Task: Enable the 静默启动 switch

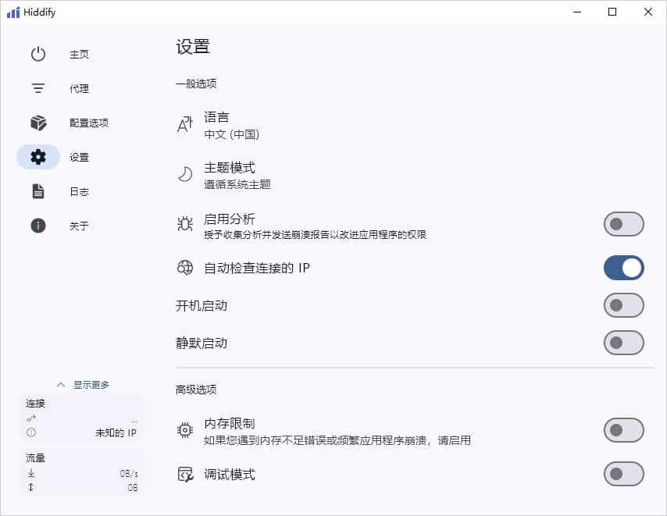Action: tap(624, 343)
